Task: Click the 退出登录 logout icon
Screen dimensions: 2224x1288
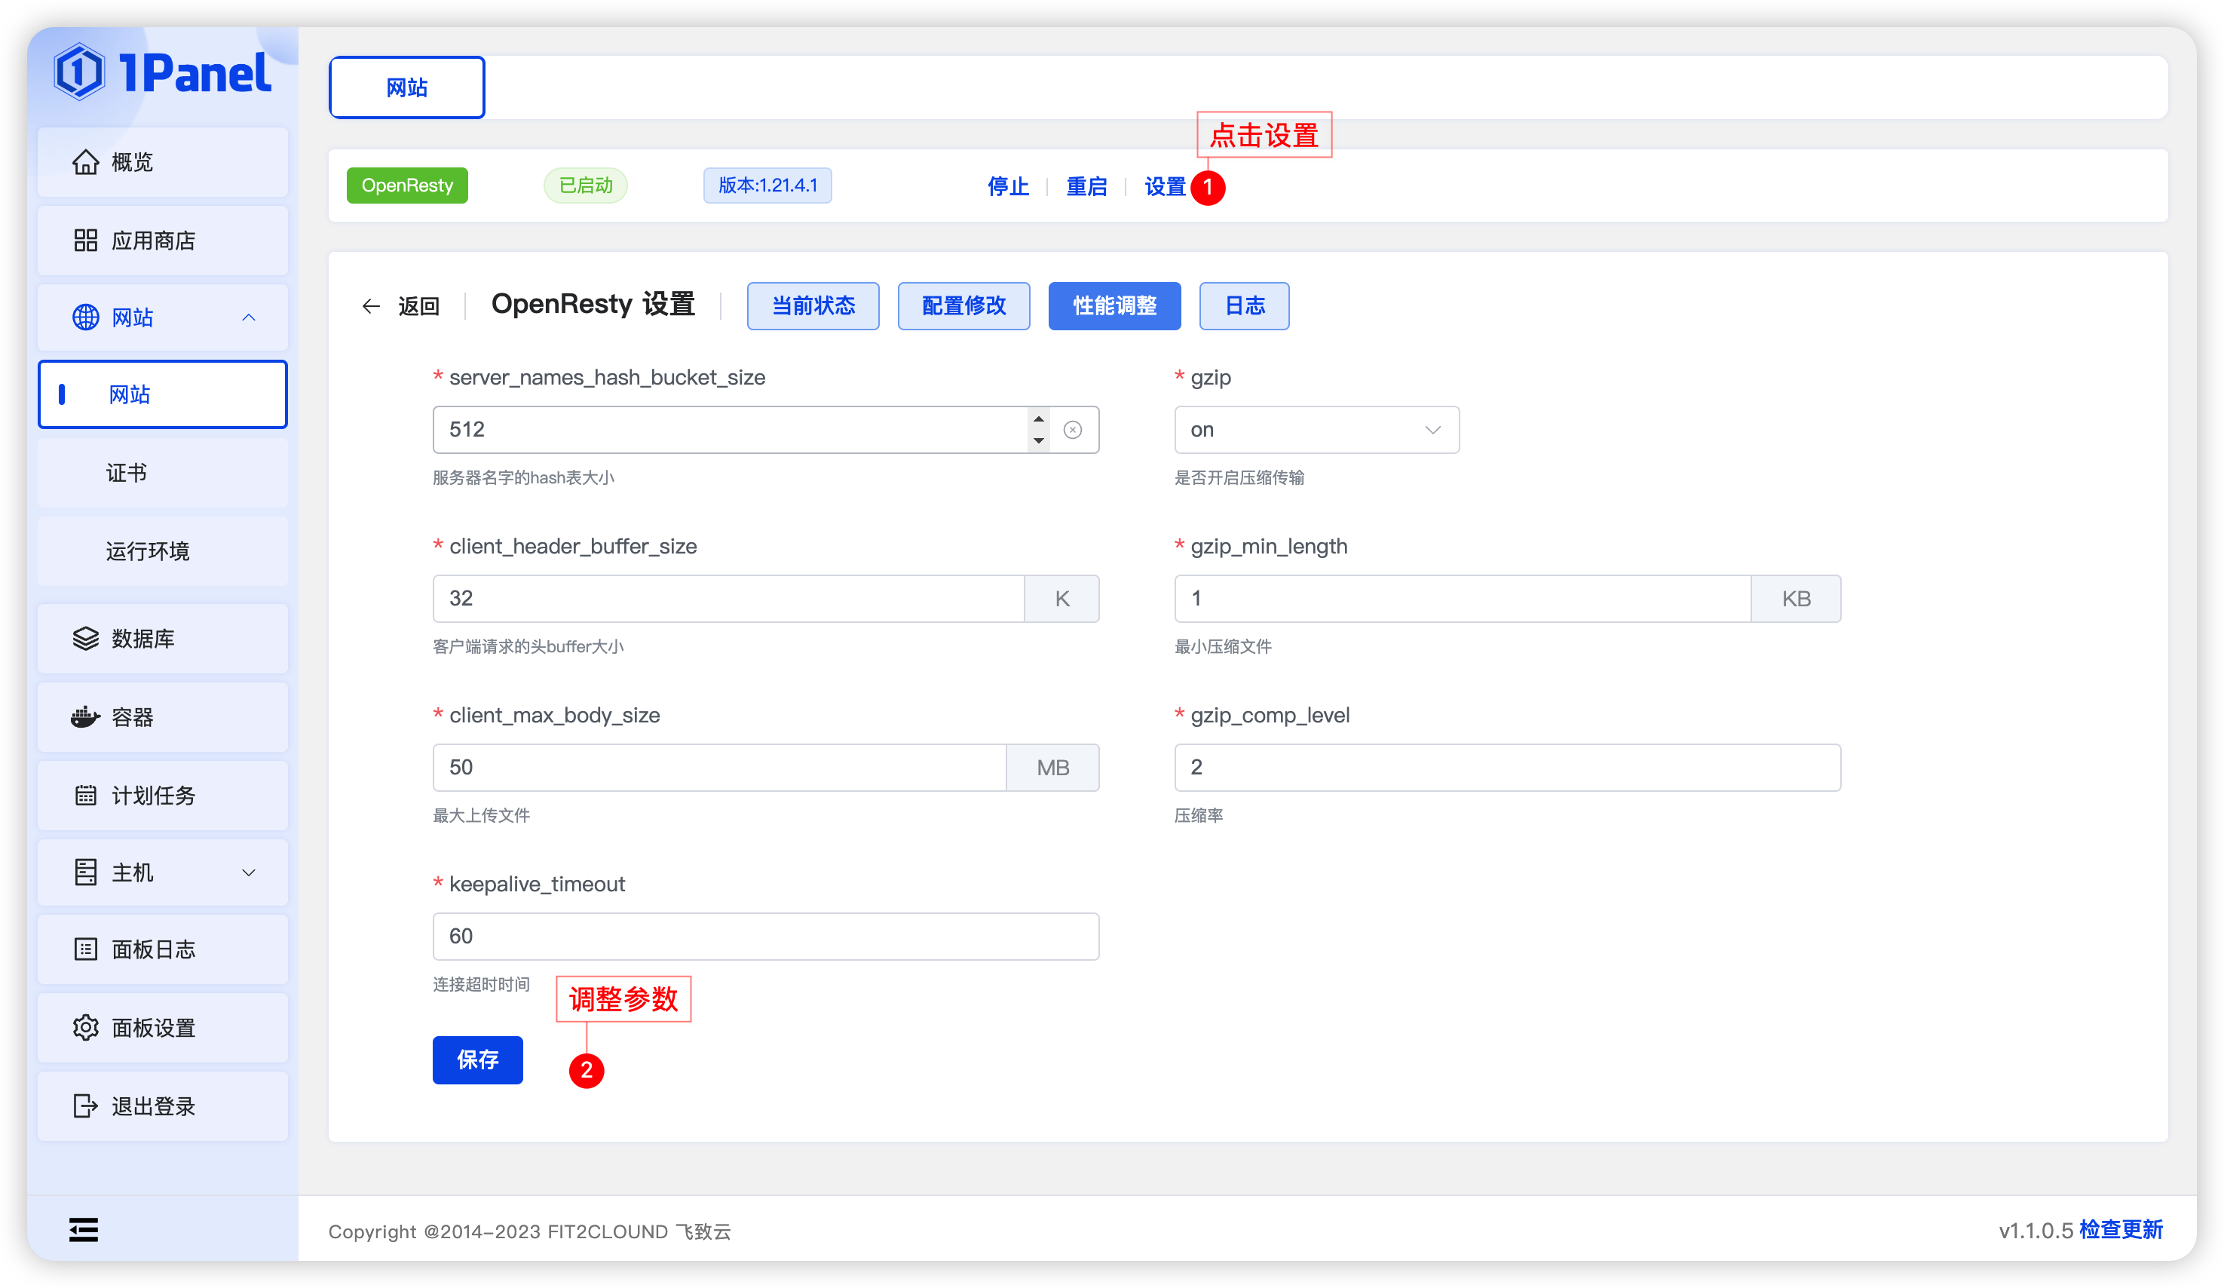Action: [x=86, y=1106]
